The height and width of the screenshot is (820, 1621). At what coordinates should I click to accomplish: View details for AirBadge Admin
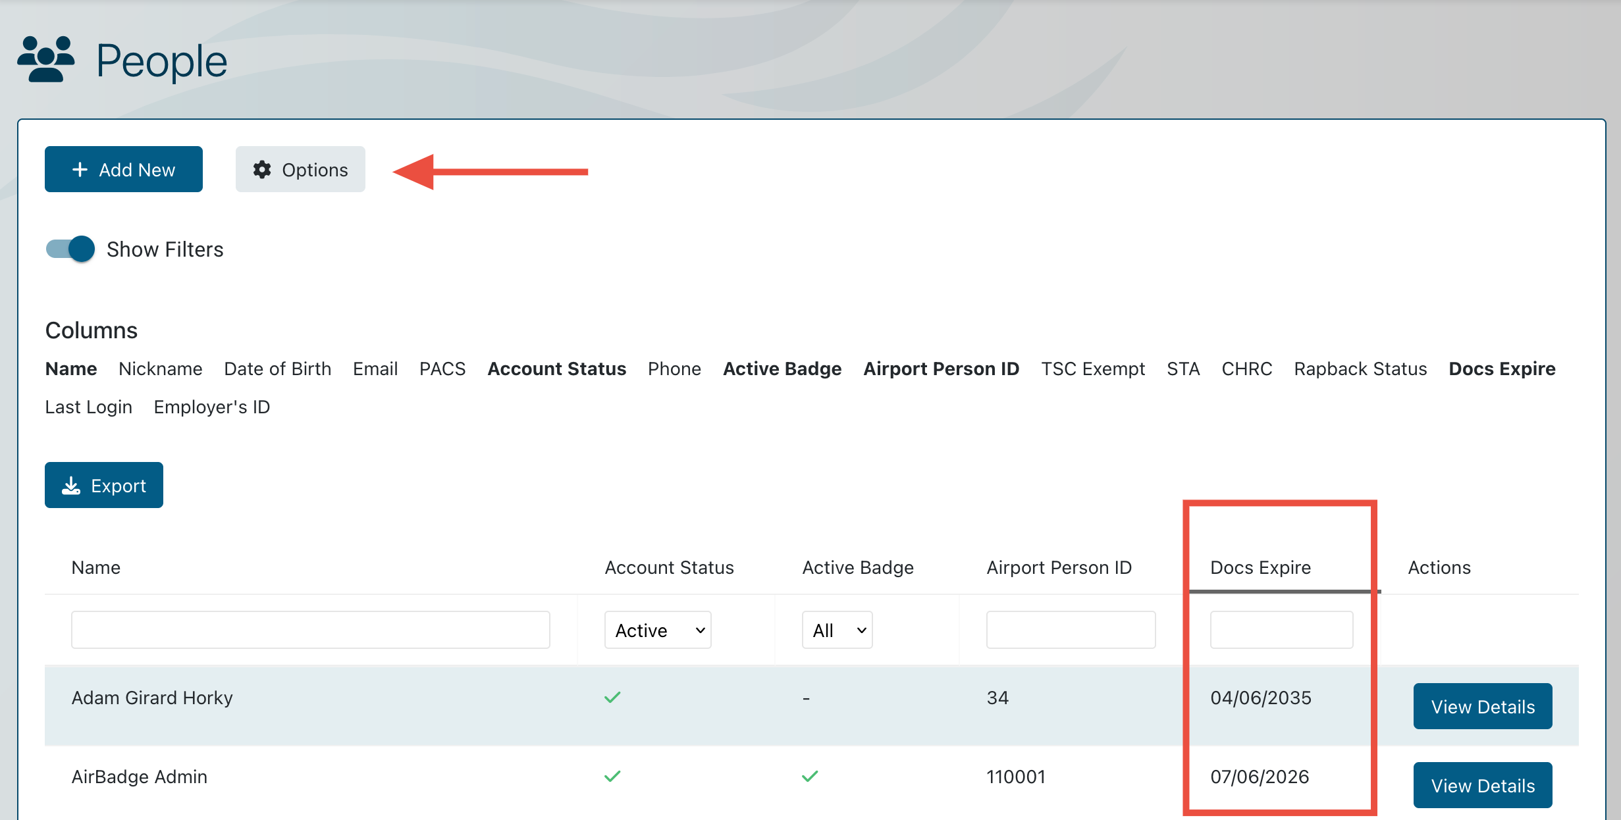click(1482, 785)
